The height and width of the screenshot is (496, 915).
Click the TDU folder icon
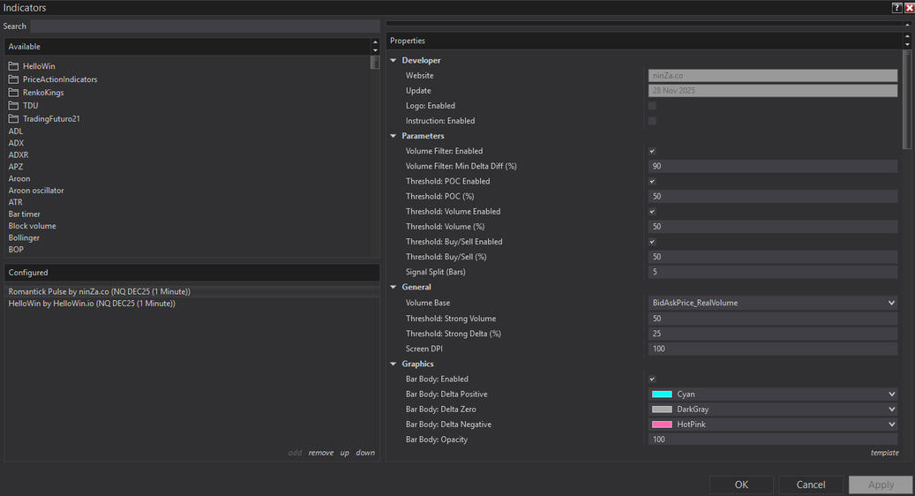pos(13,106)
